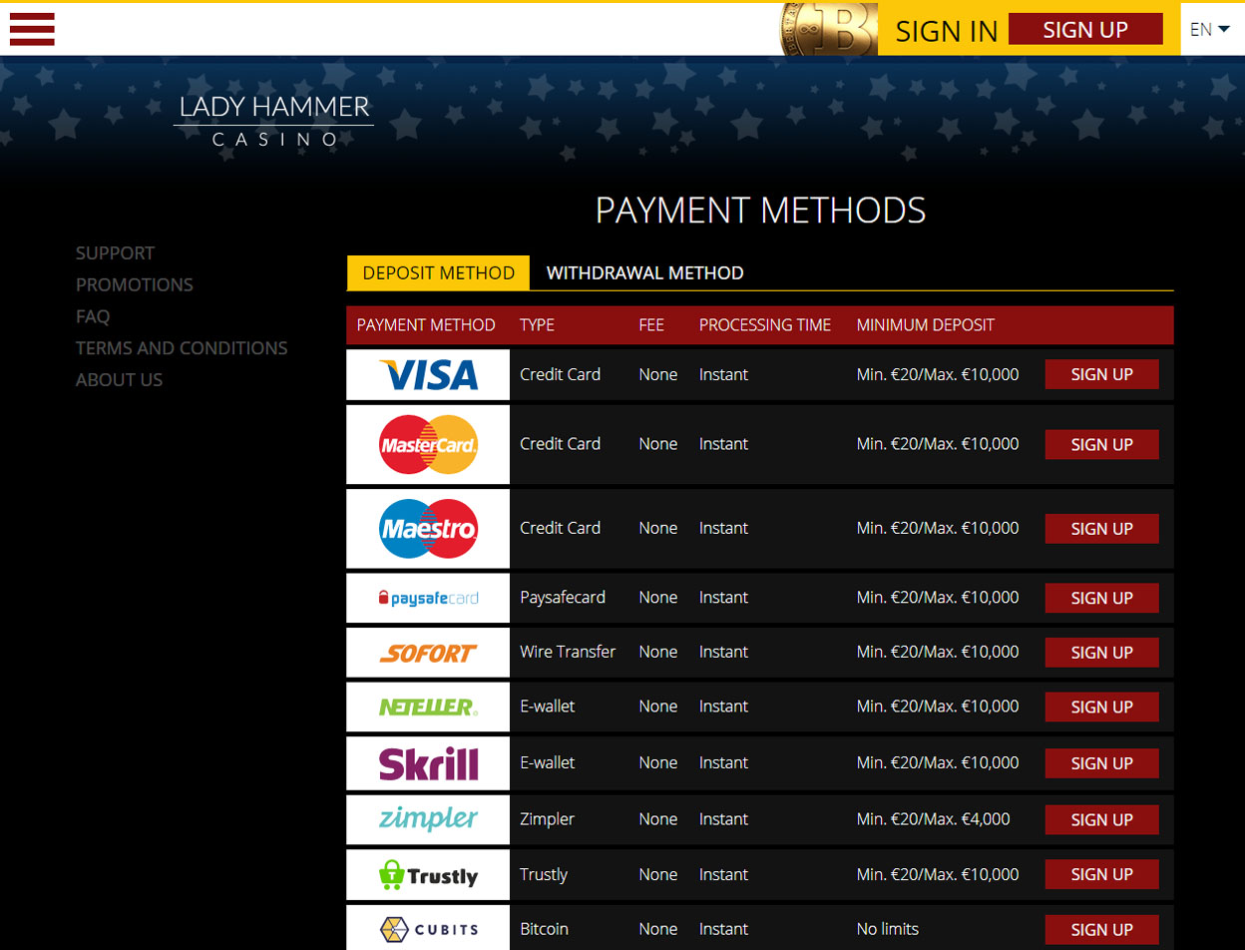Click Sign Up in Skrill row
The width and height of the screenshot is (1245, 950).
click(1101, 763)
